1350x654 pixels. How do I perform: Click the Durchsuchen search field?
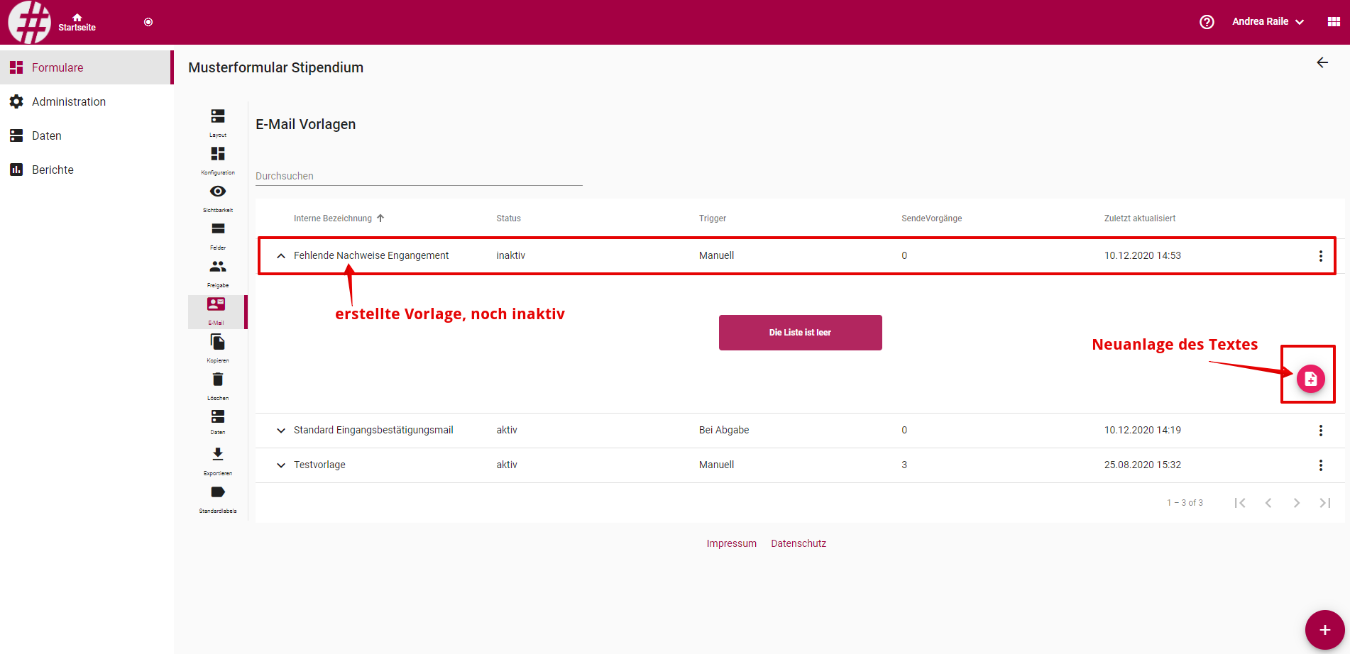[x=419, y=176]
